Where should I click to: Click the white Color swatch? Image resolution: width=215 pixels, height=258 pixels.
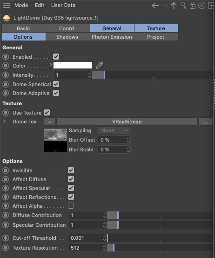[x=73, y=65]
